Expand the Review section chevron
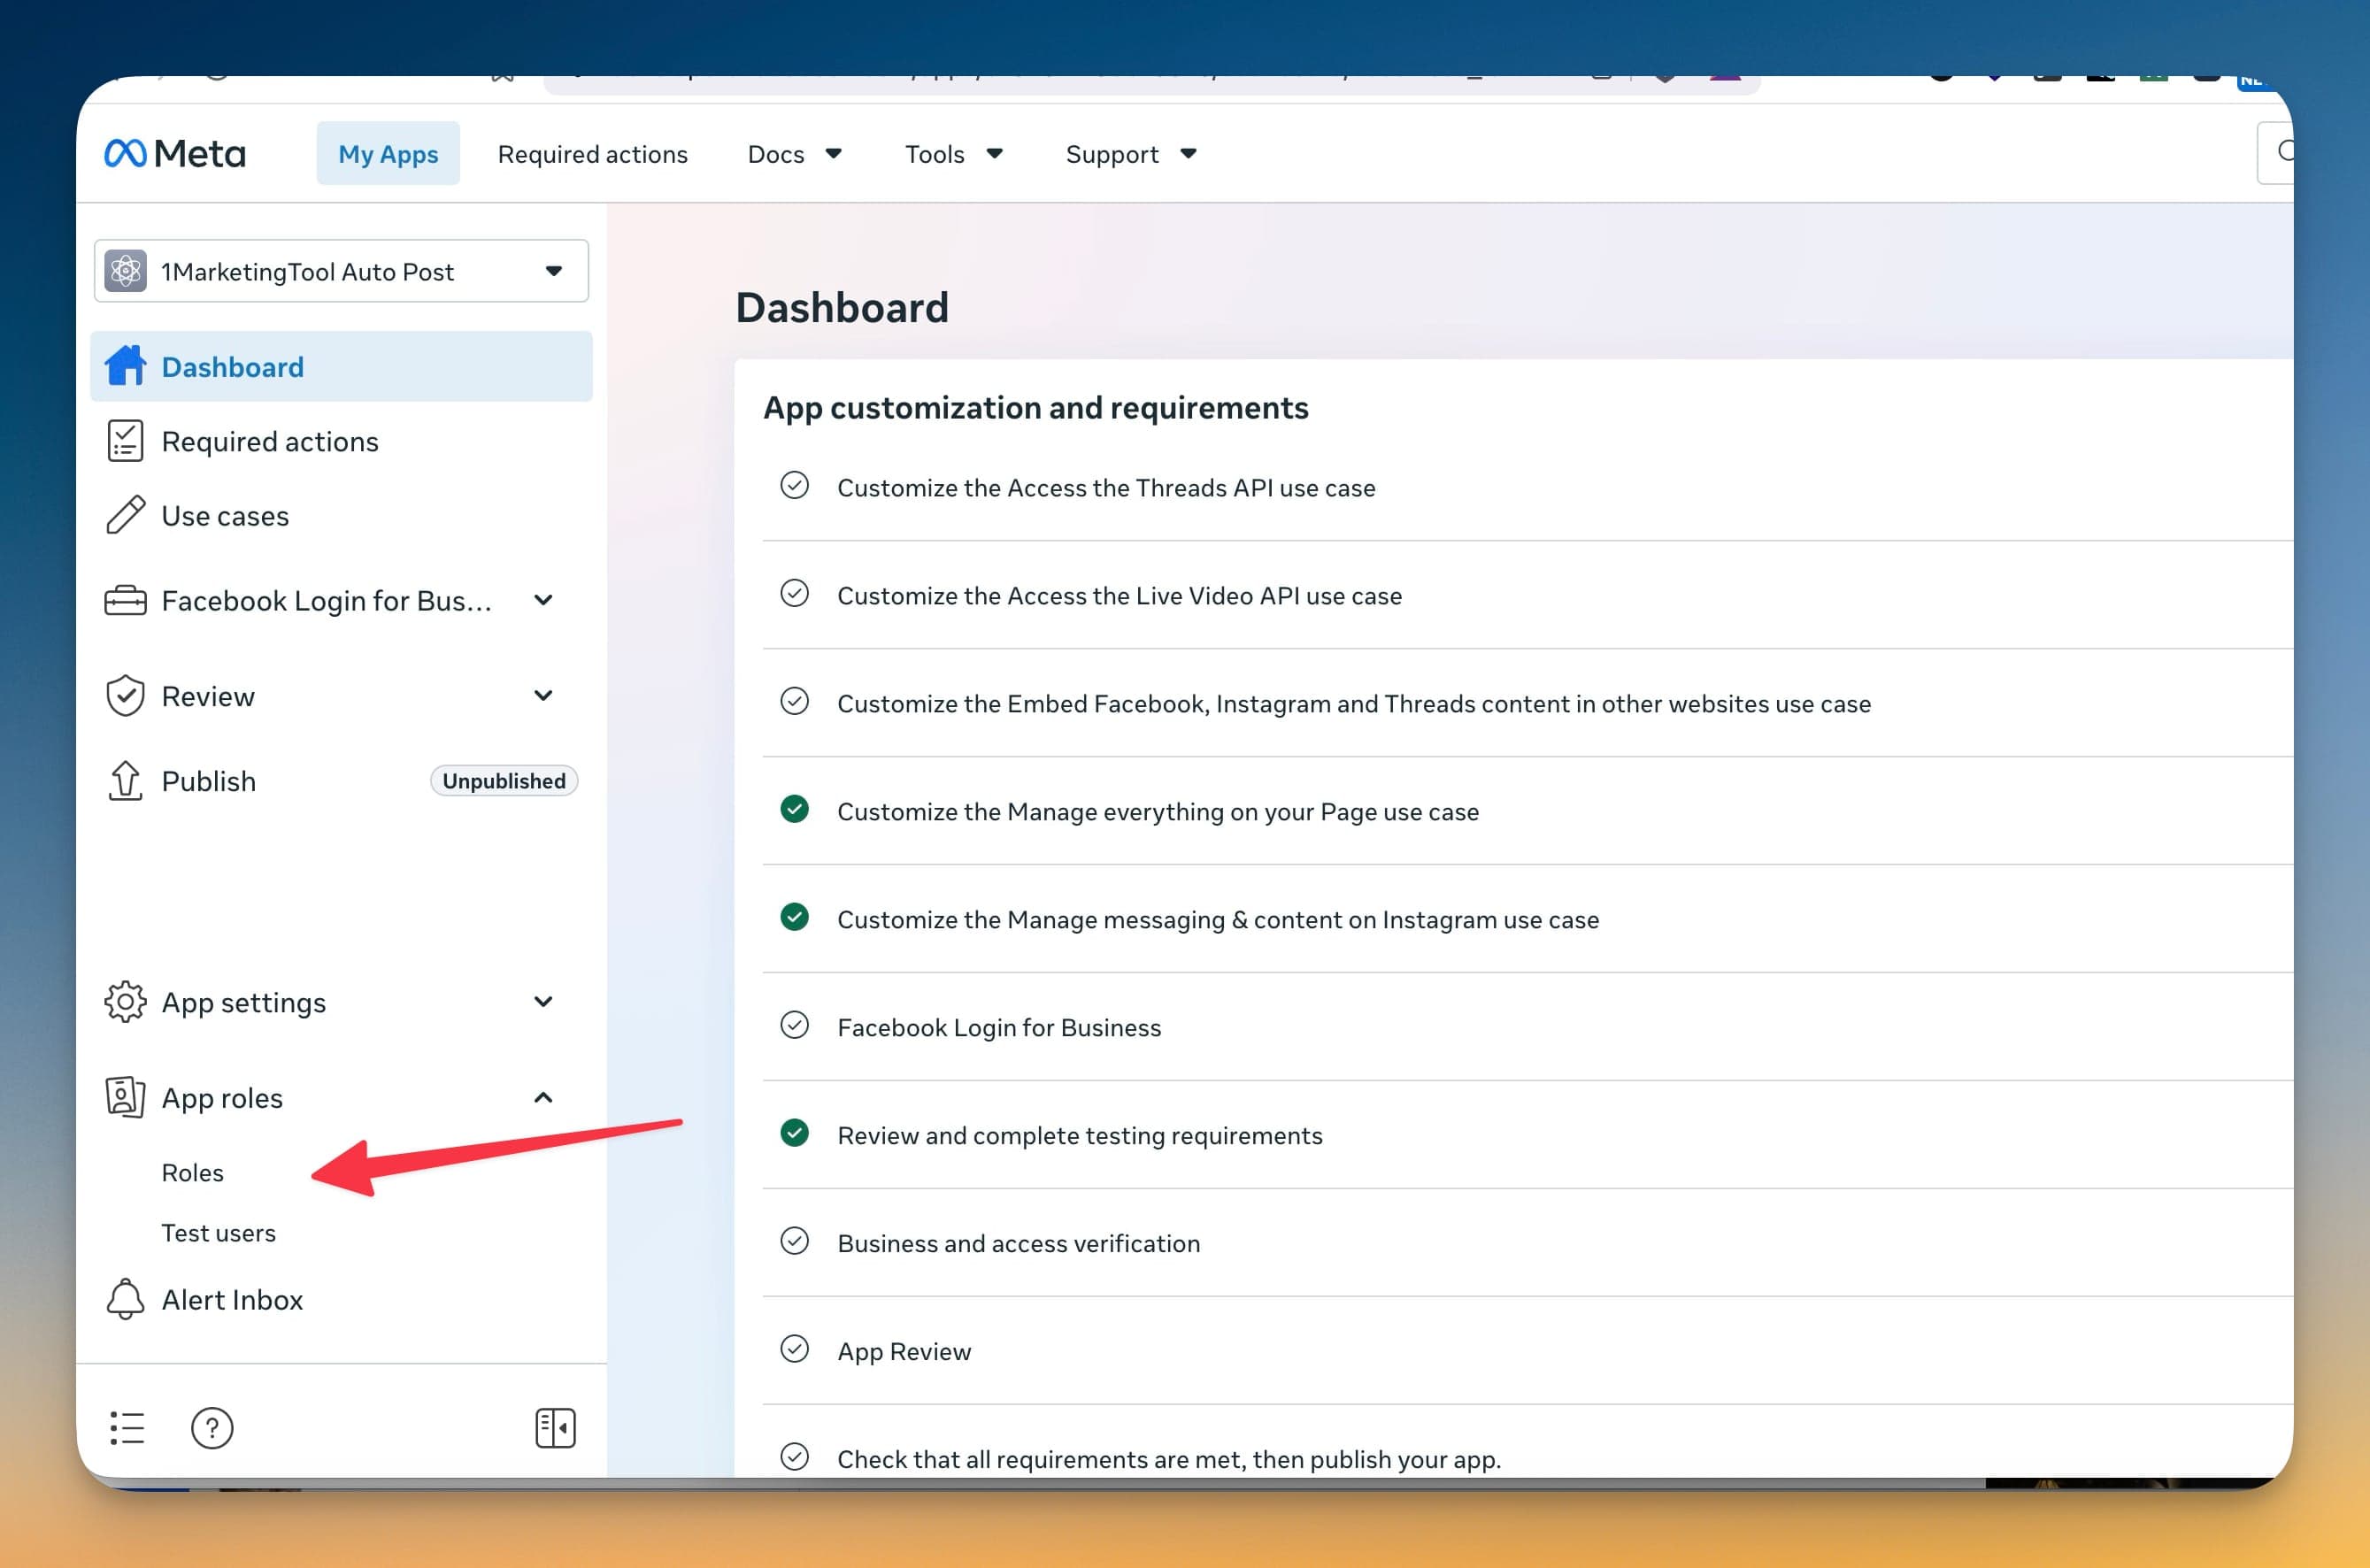The height and width of the screenshot is (1568, 2370). click(543, 695)
